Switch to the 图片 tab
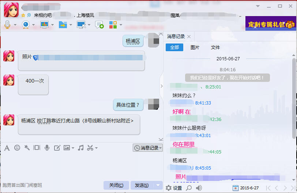Viewport: 297px width, 193px height. (x=195, y=48)
